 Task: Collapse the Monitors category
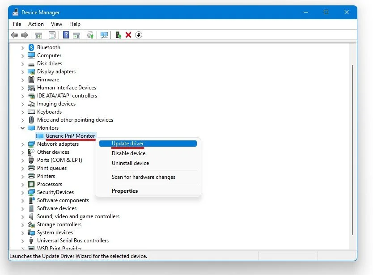pyautogui.click(x=22, y=128)
